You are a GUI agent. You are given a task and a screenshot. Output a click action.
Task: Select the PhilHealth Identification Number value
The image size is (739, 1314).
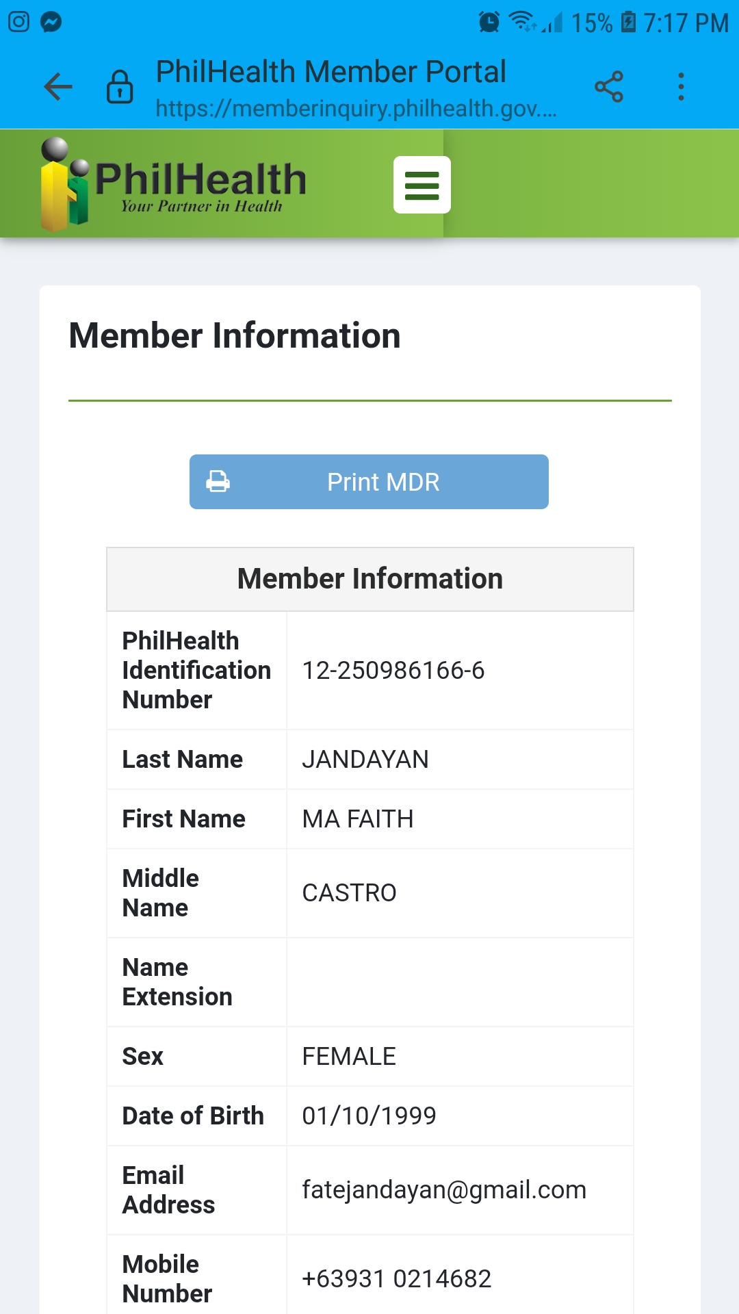click(x=393, y=671)
